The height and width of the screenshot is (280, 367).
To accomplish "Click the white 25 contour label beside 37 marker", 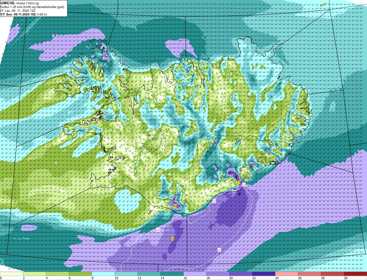I will point(244,185).
